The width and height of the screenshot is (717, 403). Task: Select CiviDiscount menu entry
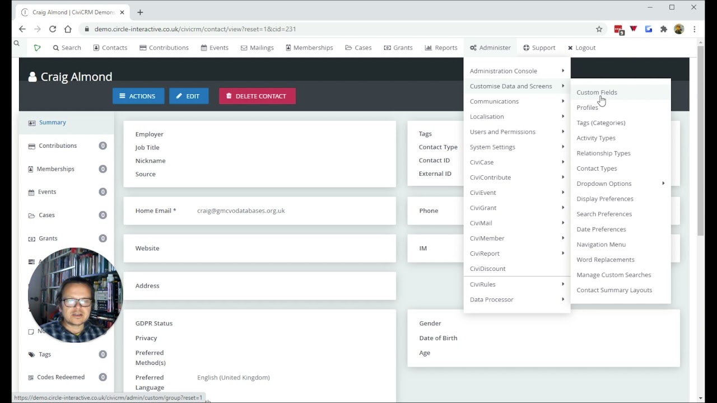point(516,269)
